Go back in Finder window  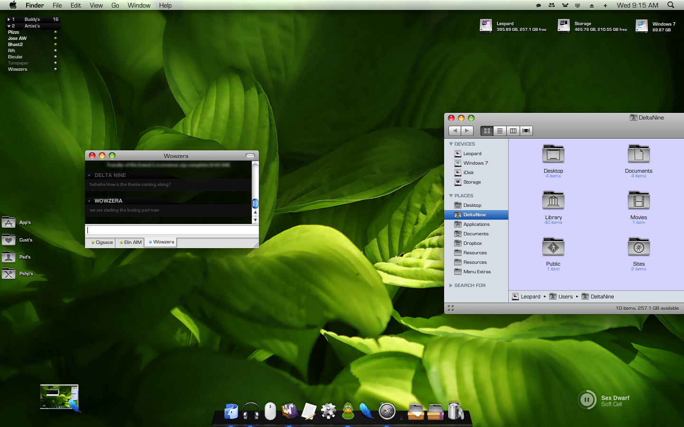(455, 131)
